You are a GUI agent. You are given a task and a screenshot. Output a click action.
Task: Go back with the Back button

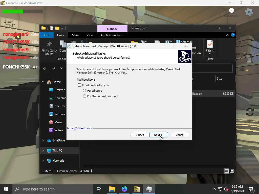coord(140,135)
